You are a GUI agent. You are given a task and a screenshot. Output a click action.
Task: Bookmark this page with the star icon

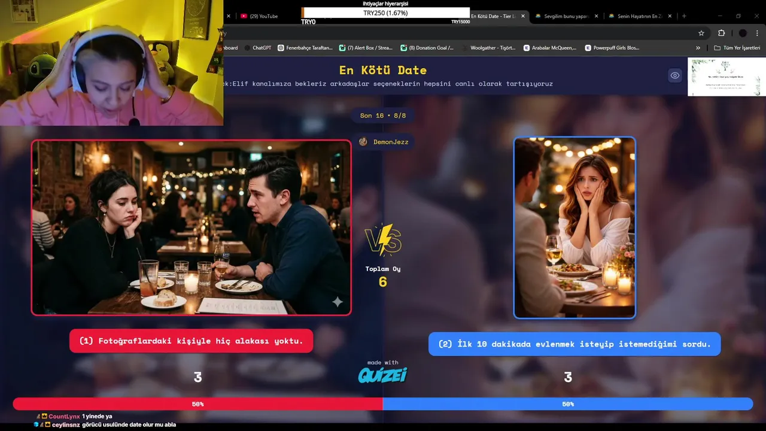click(701, 33)
